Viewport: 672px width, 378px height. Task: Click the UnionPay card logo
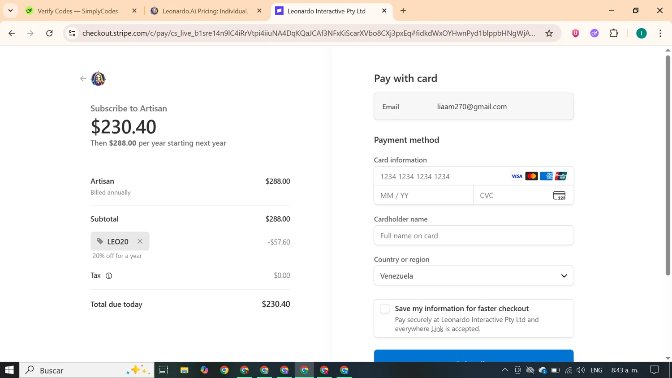pos(561,176)
